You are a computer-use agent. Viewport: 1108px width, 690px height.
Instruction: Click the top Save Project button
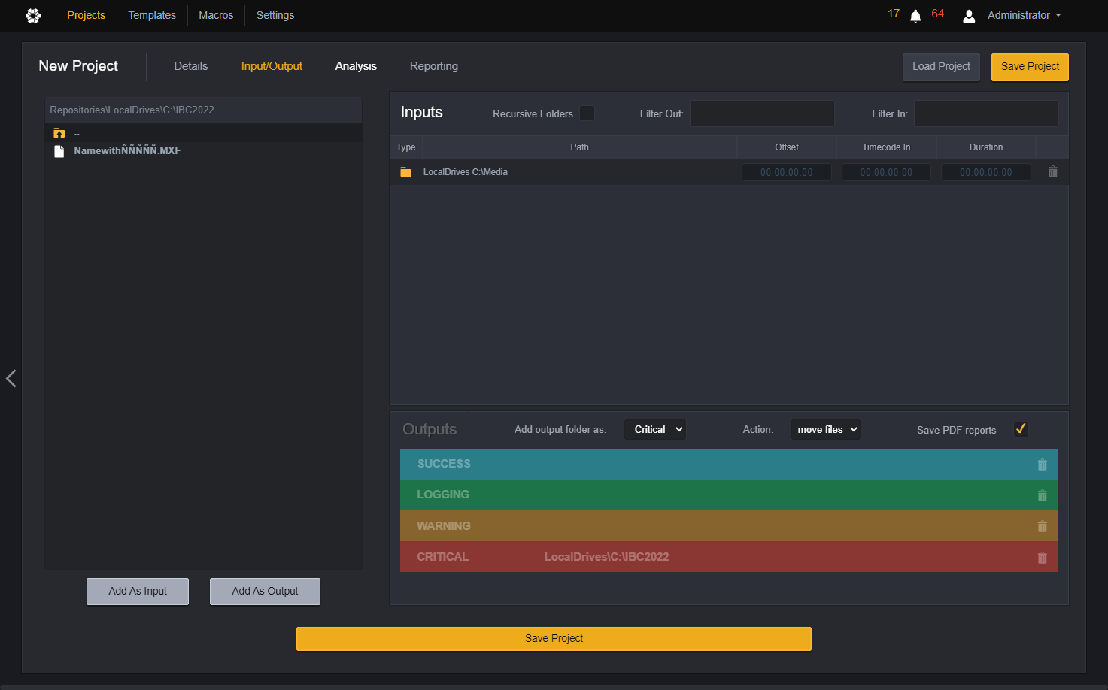pos(1030,67)
